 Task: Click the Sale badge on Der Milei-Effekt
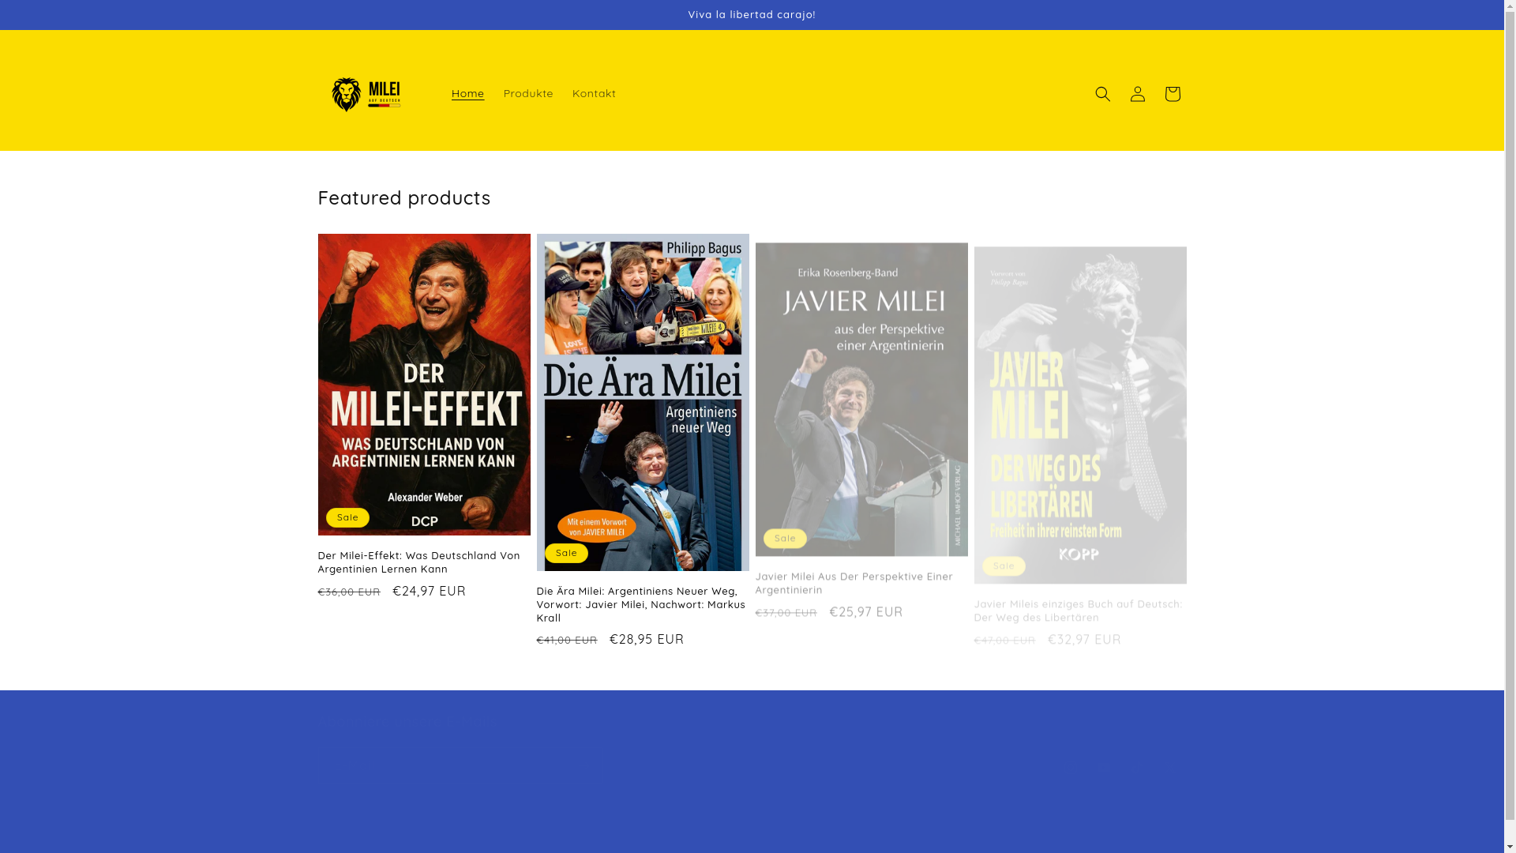point(347,517)
